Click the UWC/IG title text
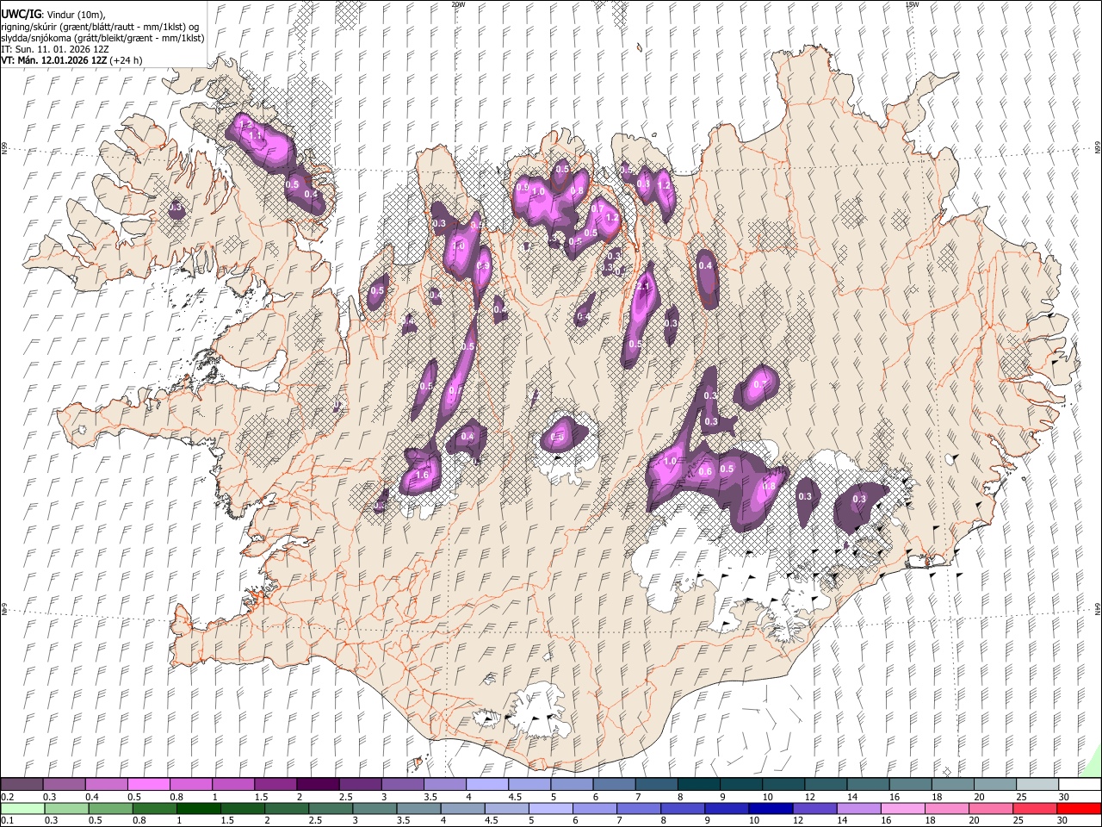This screenshot has height=827, width=1102. tap(22, 15)
